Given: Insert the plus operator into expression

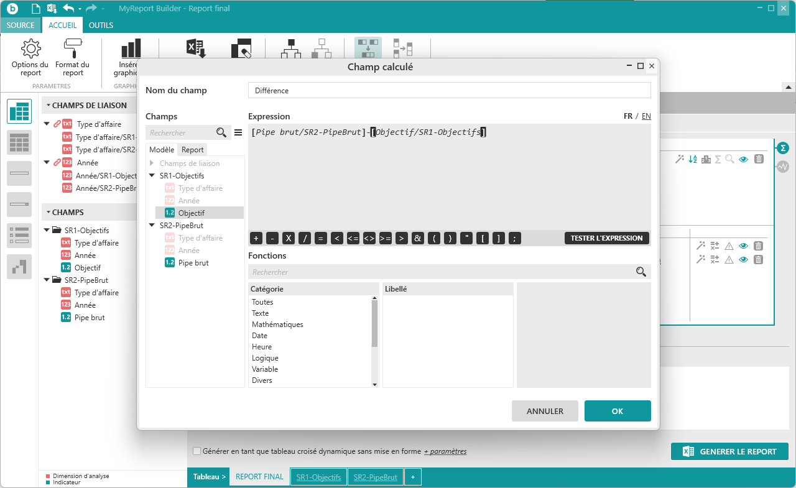Looking at the screenshot, I should (x=256, y=238).
